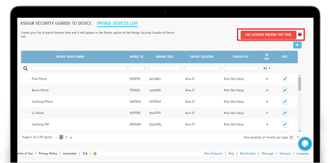Click pairing code DzcSdACr
This screenshot has width=330, height=163.
(155, 79)
